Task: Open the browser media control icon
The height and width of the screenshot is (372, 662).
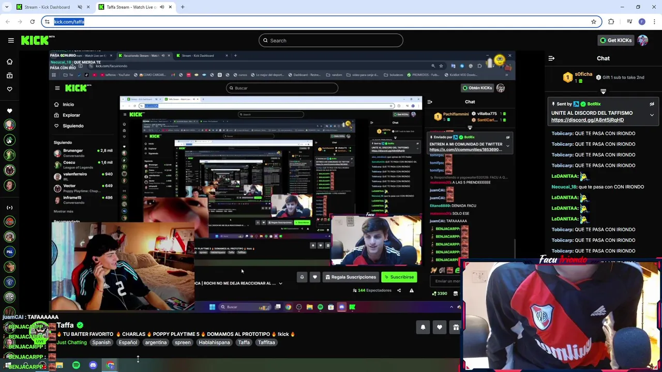Action: [629, 22]
